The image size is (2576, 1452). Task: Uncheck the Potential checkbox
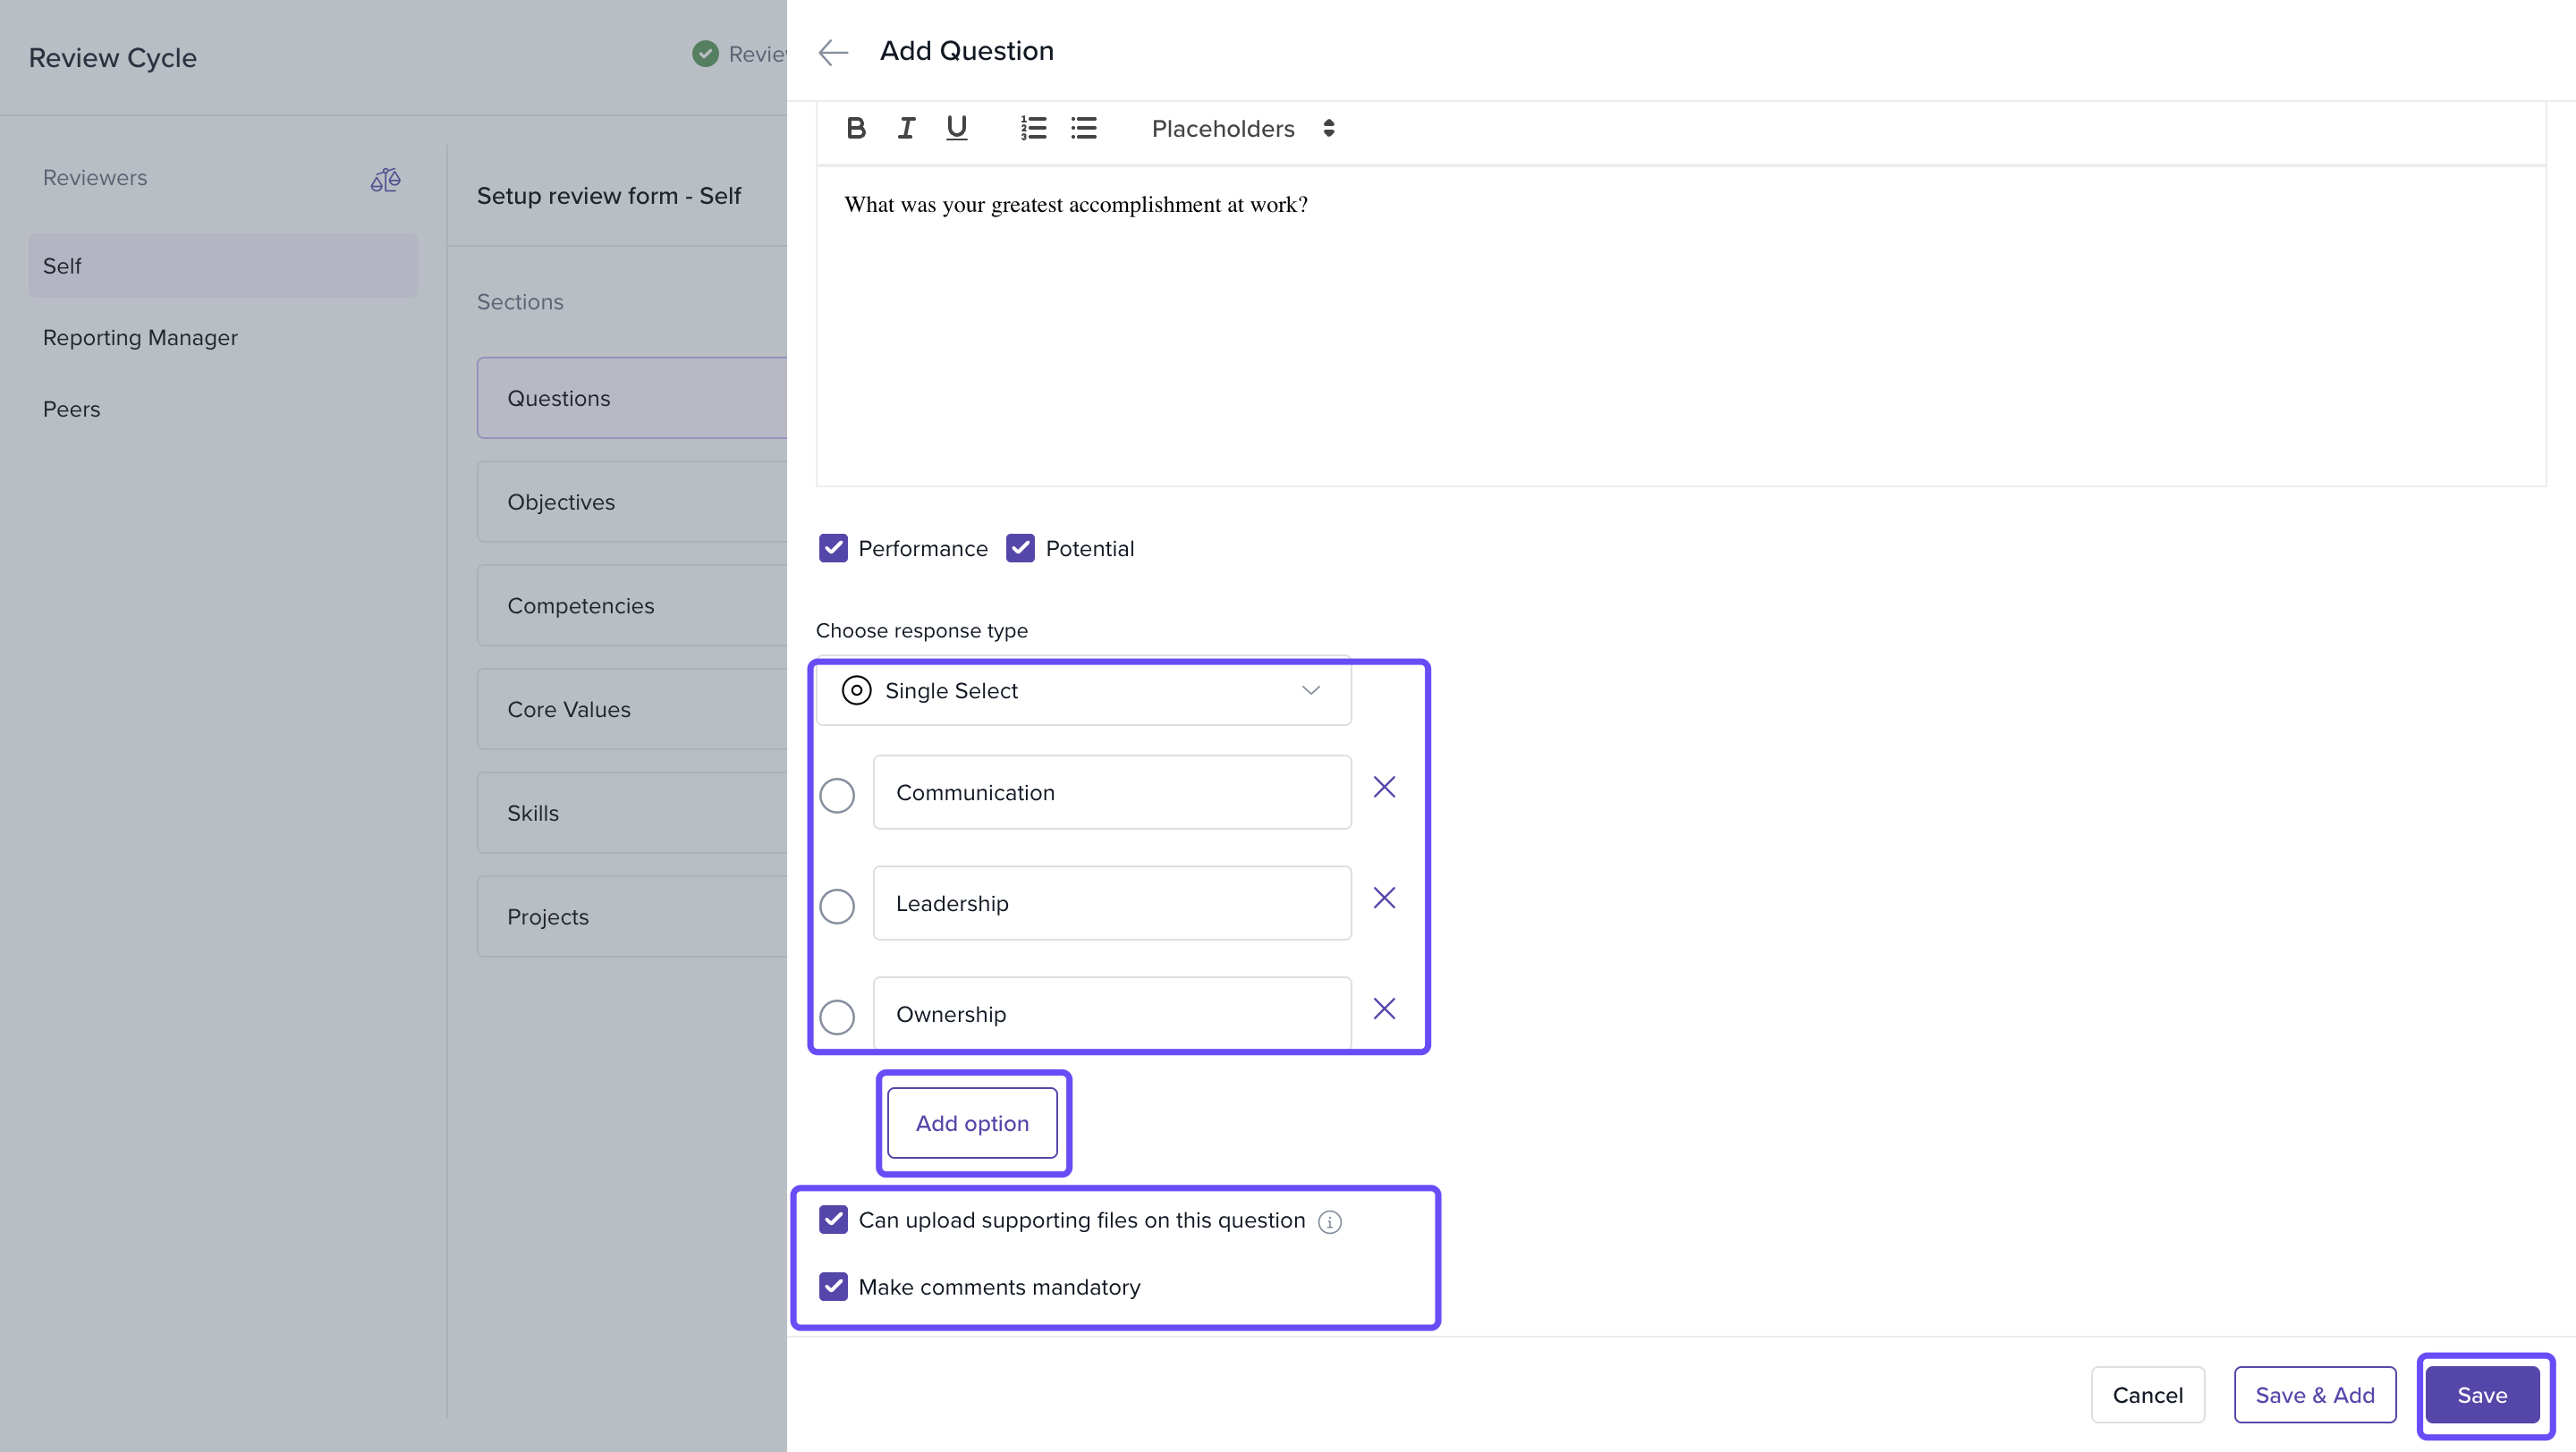[1020, 549]
